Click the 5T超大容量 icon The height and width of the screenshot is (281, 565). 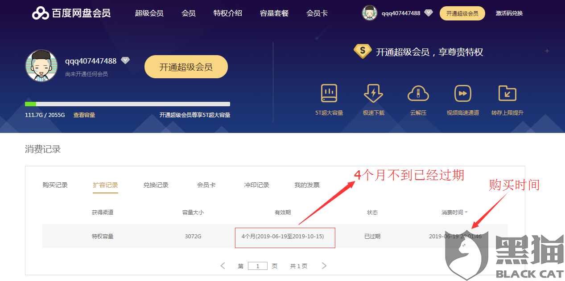(x=329, y=93)
